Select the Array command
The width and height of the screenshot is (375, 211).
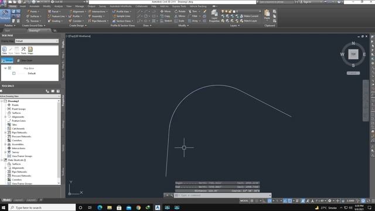click(193, 21)
